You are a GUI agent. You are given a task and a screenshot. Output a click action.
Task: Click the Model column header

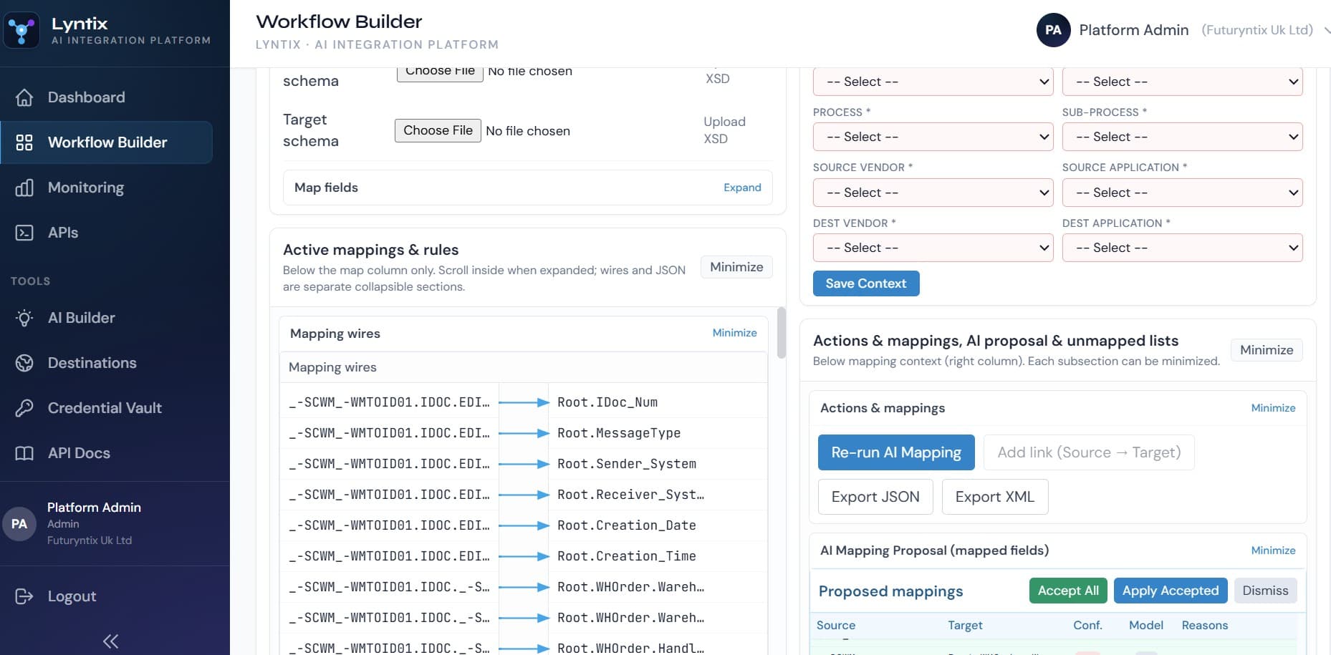[x=1146, y=625]
